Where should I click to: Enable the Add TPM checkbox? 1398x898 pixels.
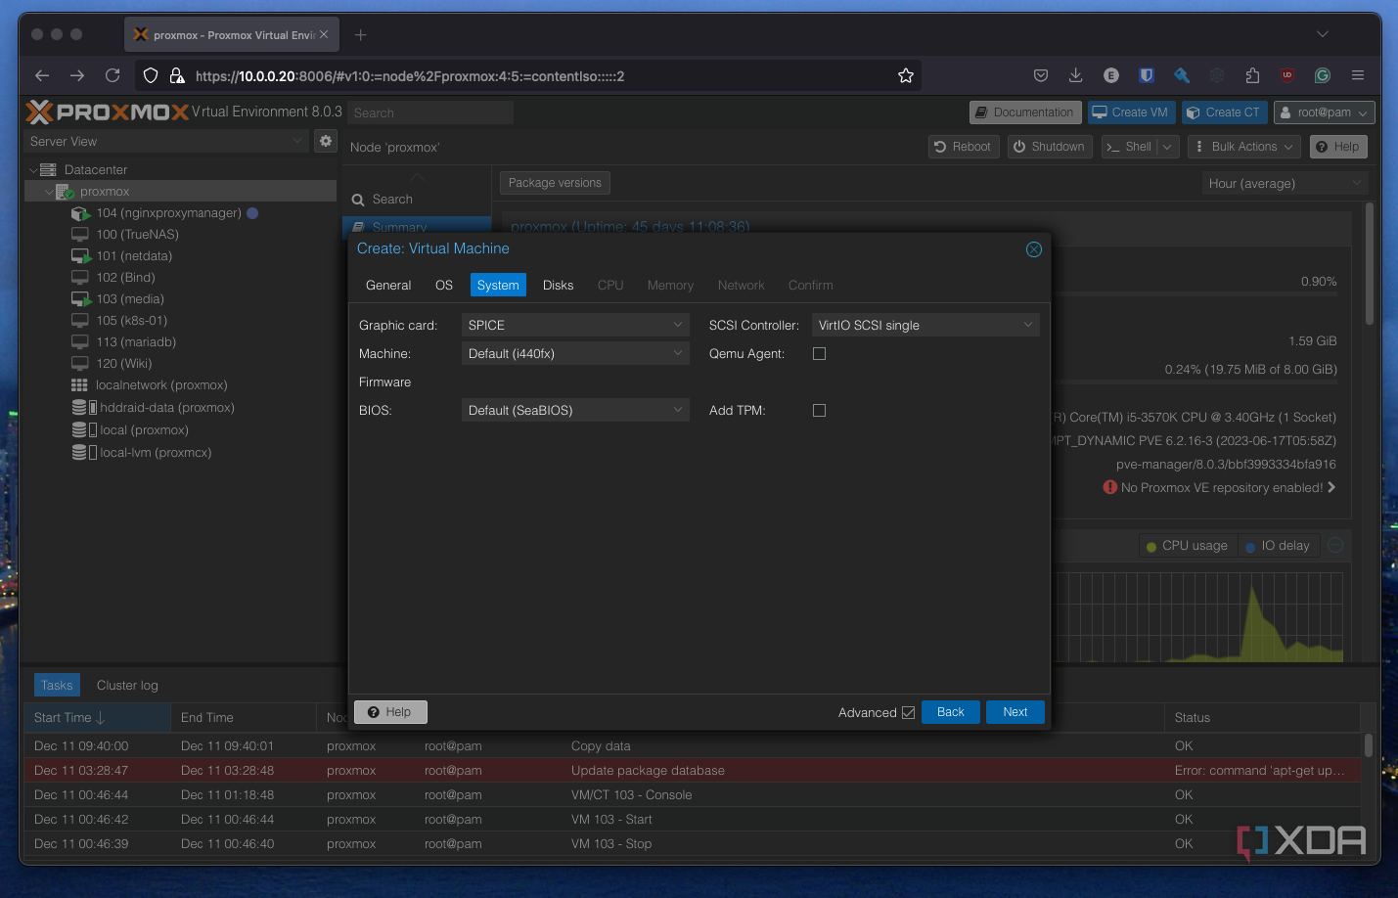820,411
